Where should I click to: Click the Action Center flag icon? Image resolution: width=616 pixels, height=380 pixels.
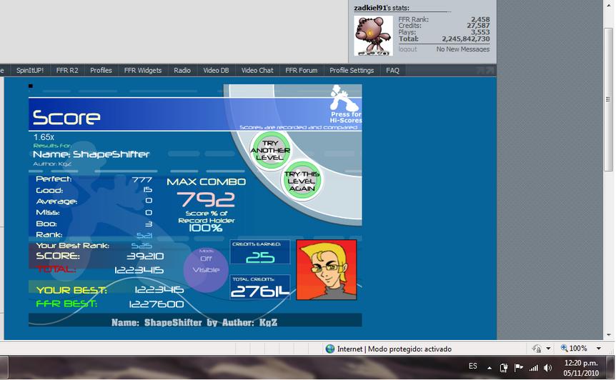[x=519, y=368]
